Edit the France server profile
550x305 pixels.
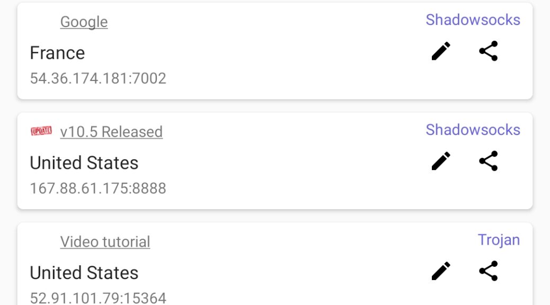point(441,51)
